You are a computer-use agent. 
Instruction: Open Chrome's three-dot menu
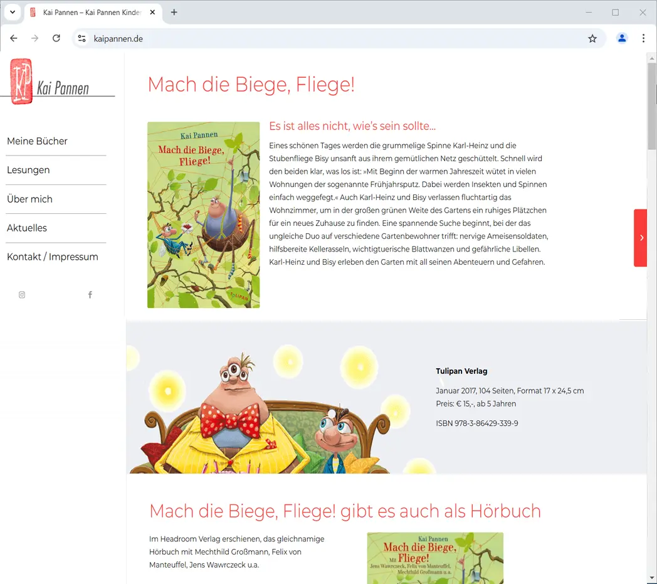643,38
